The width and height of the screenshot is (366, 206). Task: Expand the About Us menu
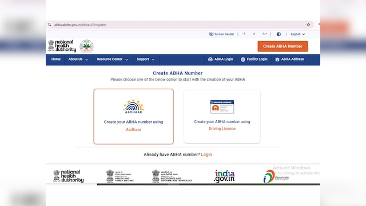click(x=78, y=60)
